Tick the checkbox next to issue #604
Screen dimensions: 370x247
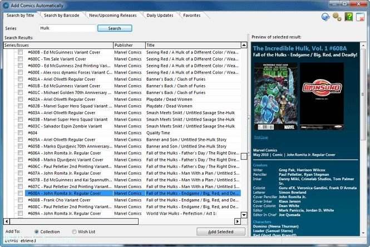pos(20,133)
